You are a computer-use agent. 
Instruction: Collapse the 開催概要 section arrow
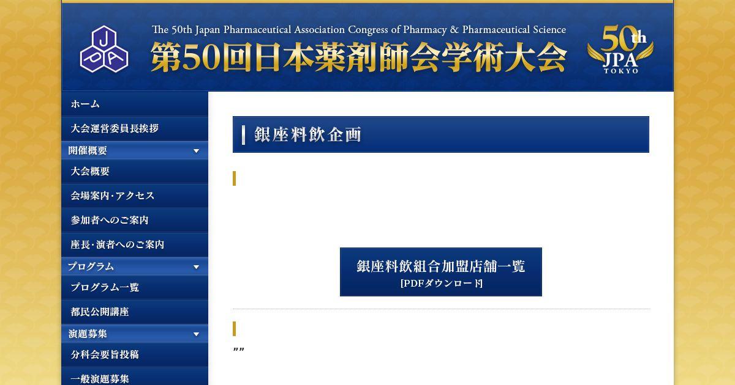click(x=196, y=151)
